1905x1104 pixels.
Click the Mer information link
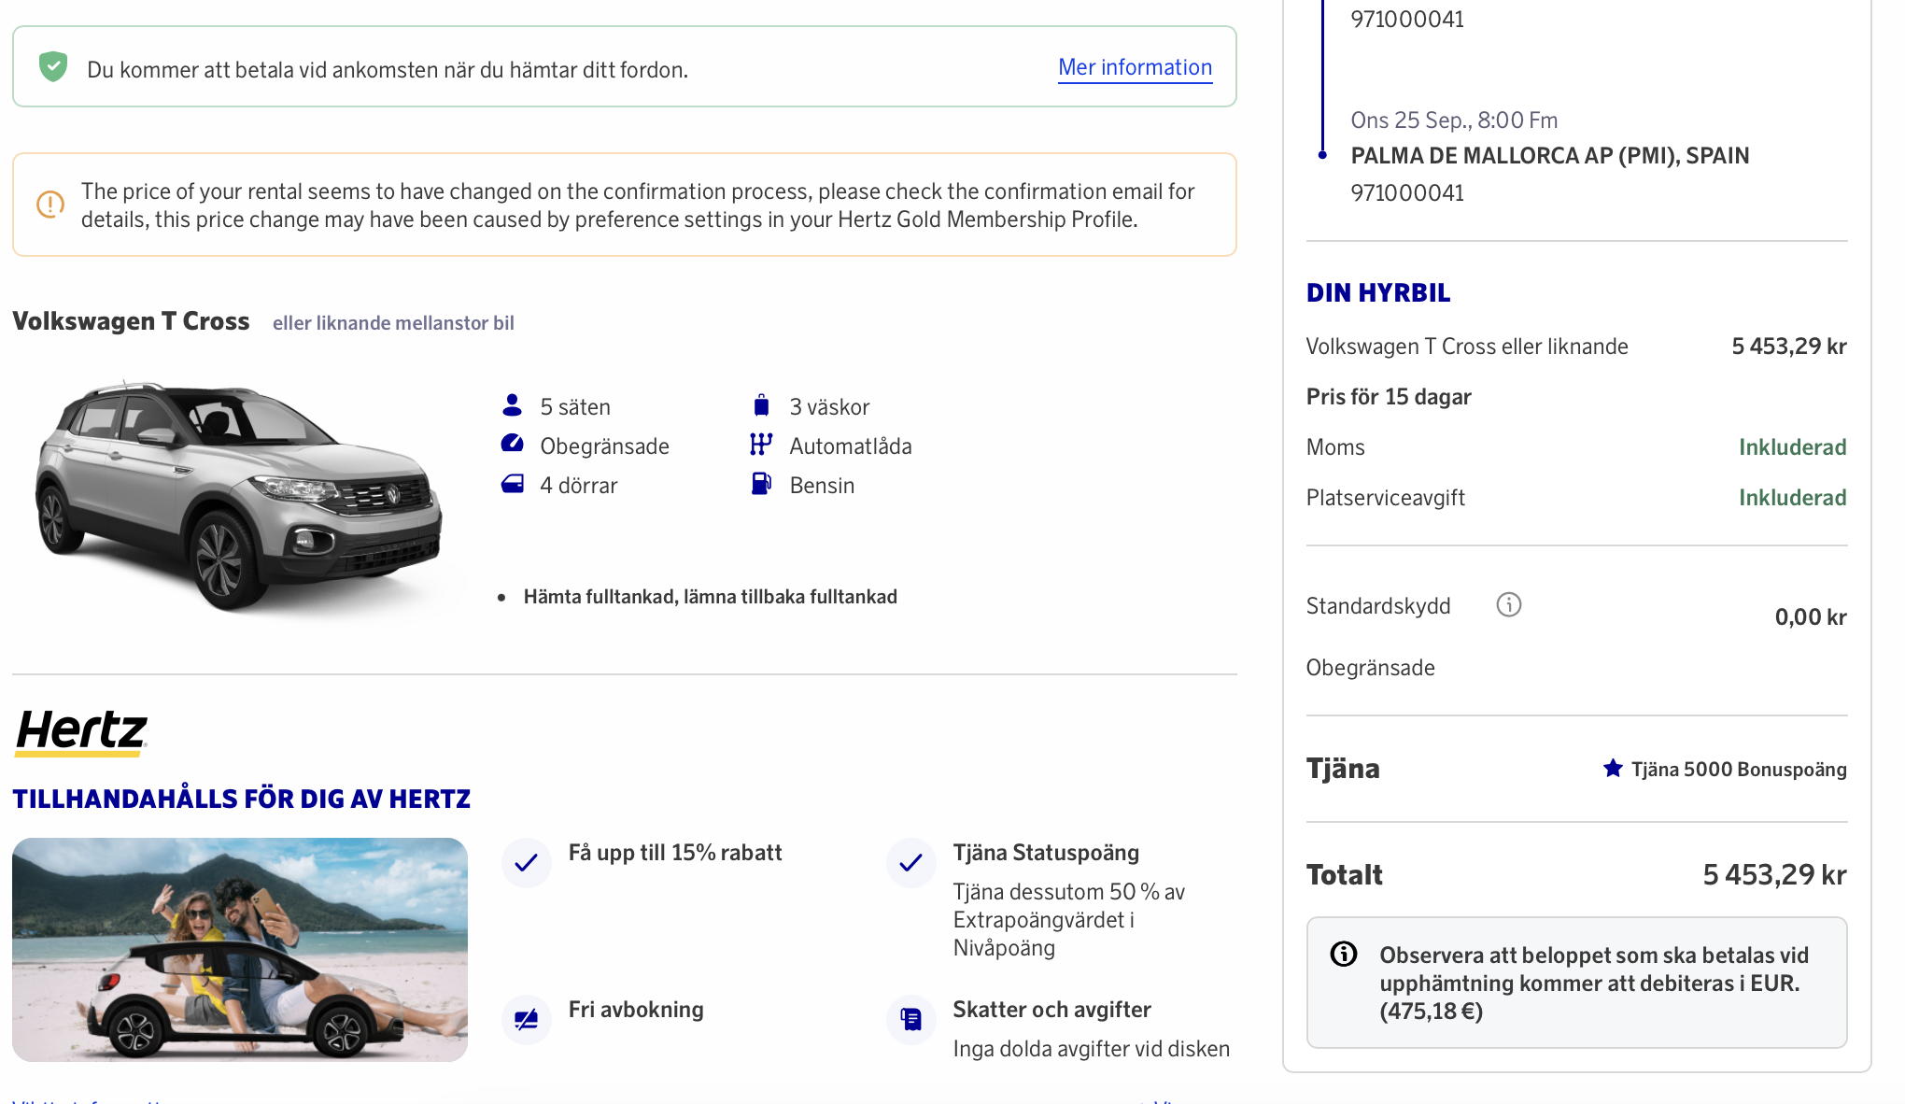click(x=1135, y=68)
